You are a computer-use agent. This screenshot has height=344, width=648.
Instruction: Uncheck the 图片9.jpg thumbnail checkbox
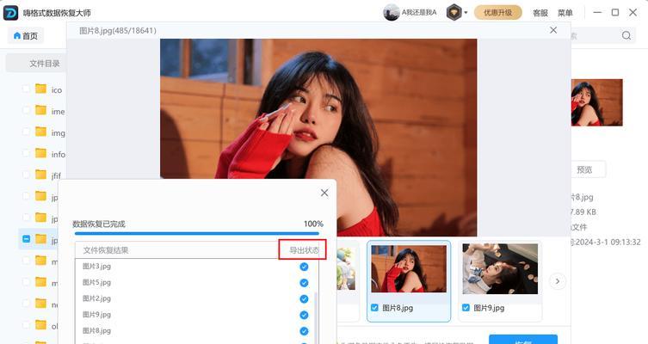(466, 308)
